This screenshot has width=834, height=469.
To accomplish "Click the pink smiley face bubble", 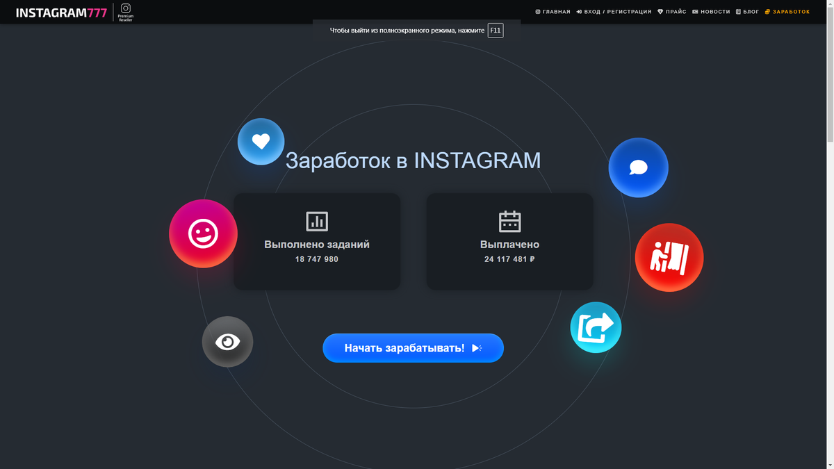I will coord(203,234).
